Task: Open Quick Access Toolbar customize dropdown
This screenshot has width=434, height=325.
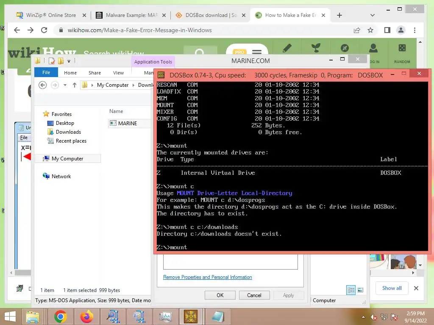Action: [69, 61]
